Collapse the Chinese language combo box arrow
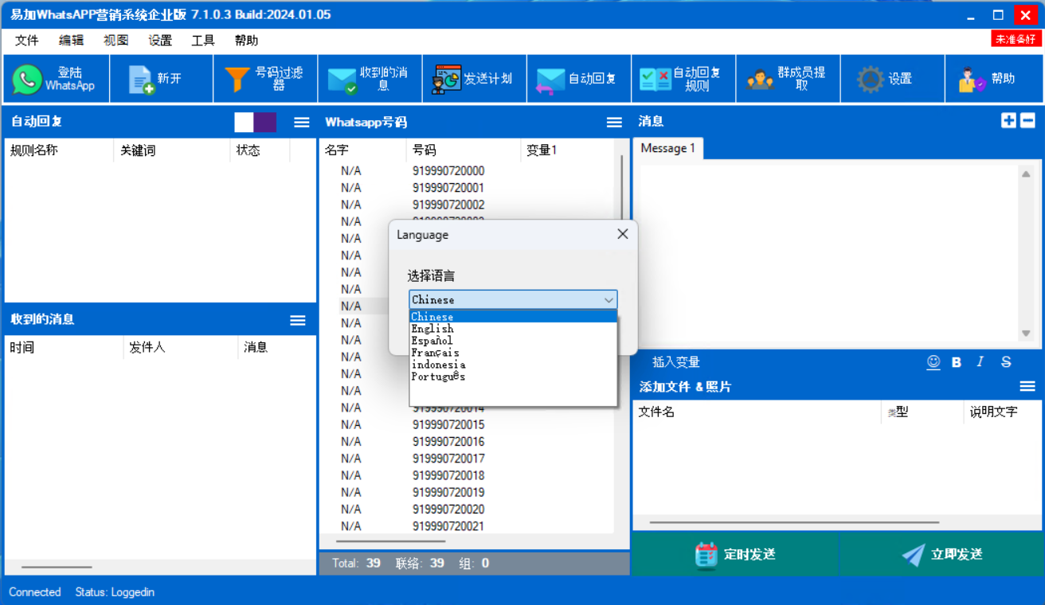Screen dimensions: 1045x605 (609, 300)
